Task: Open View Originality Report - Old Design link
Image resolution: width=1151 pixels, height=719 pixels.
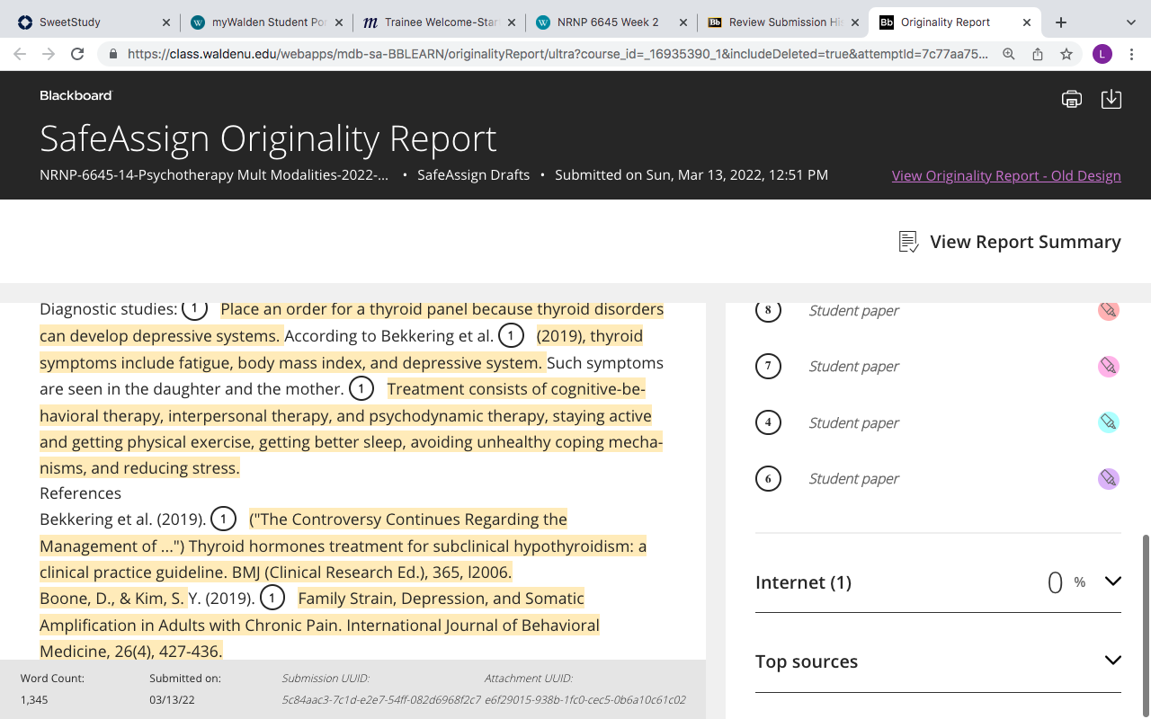Action: point(1006,175)
